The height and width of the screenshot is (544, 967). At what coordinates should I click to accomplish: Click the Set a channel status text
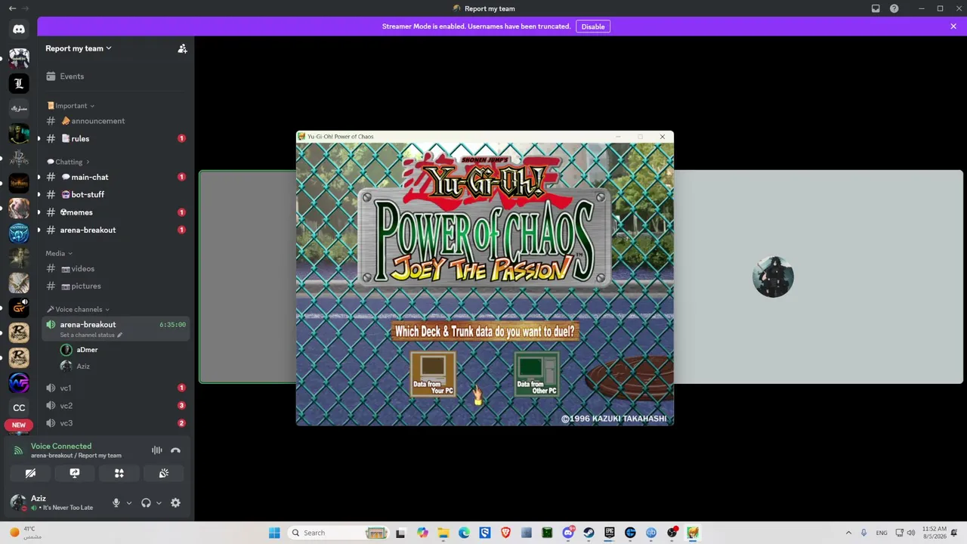coord(88,335)
